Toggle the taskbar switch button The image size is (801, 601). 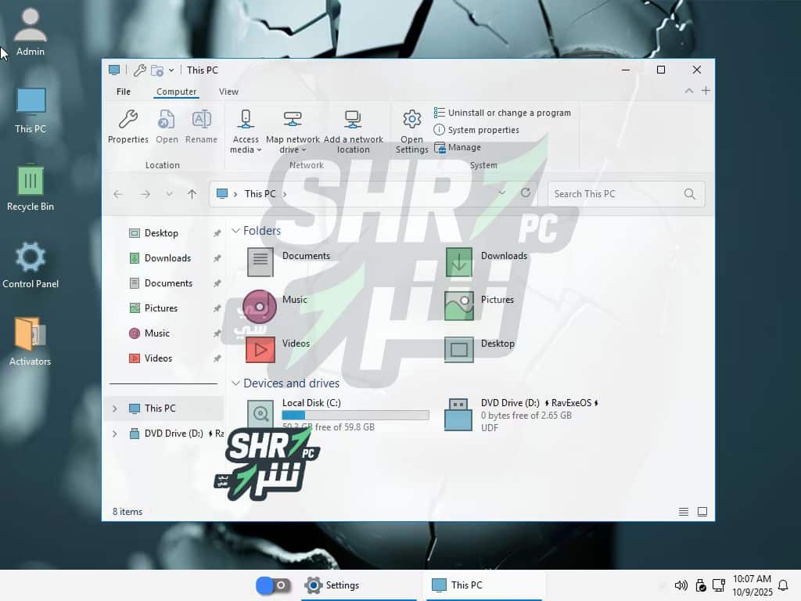point(273,585)
